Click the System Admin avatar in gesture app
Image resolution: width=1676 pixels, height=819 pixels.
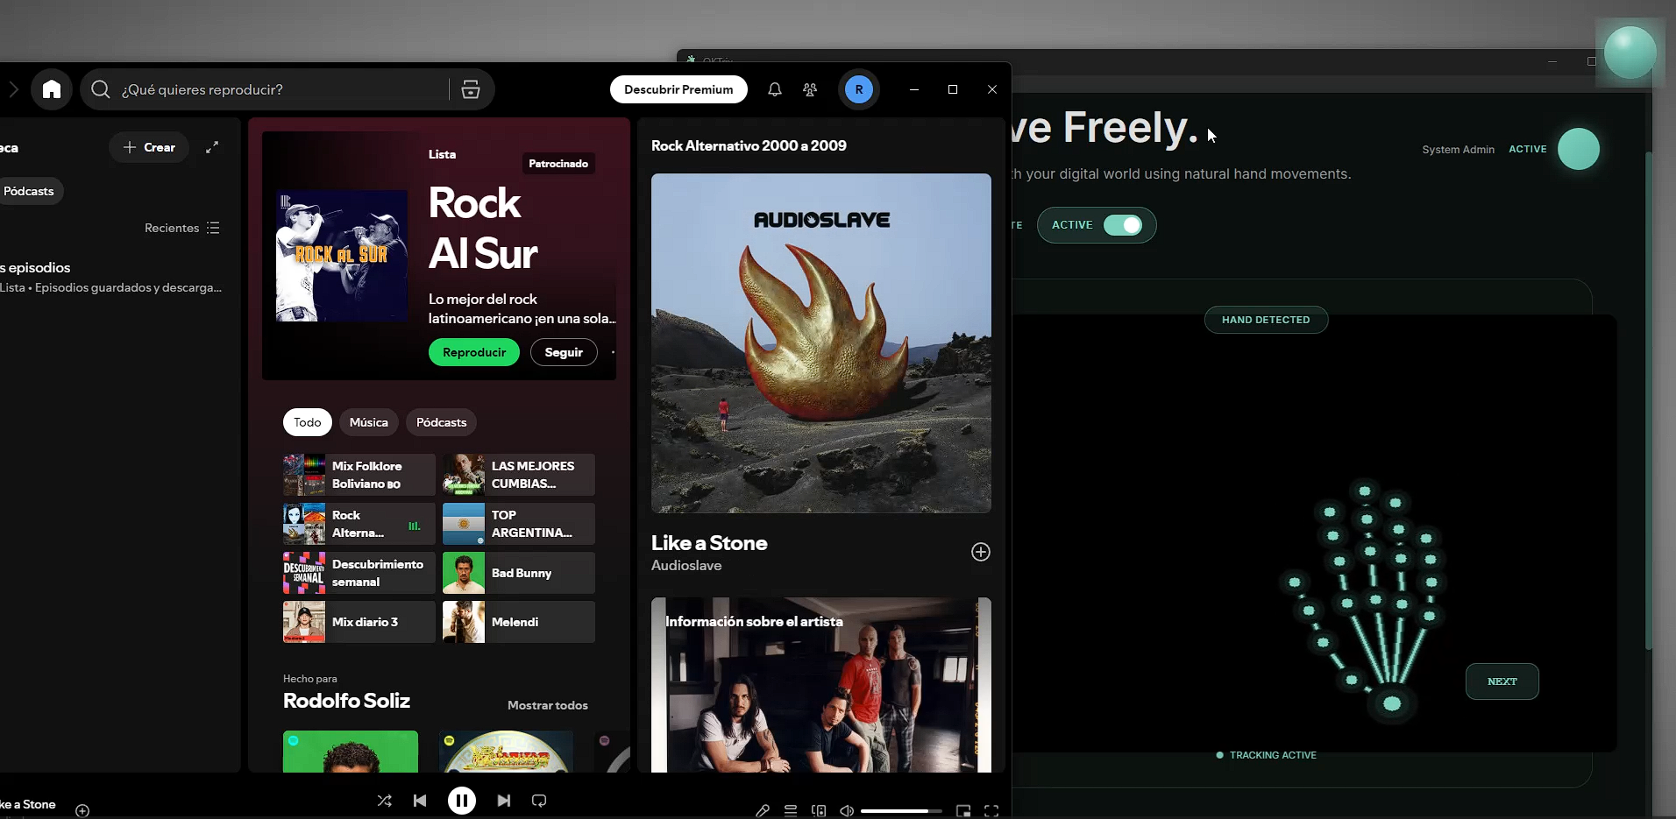[x=1579, y=149]
